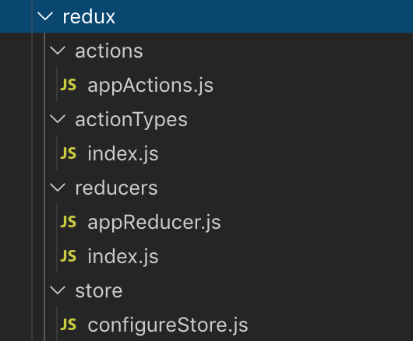
Task: Collapse the actionTypes folder chevron
Action: [58, 119]
